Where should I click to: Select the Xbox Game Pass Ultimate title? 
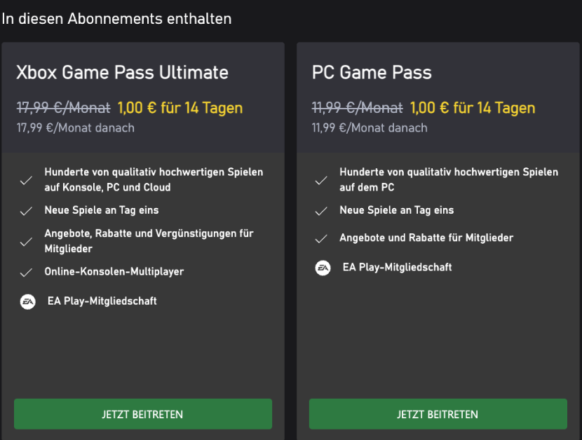pos(123,72)
